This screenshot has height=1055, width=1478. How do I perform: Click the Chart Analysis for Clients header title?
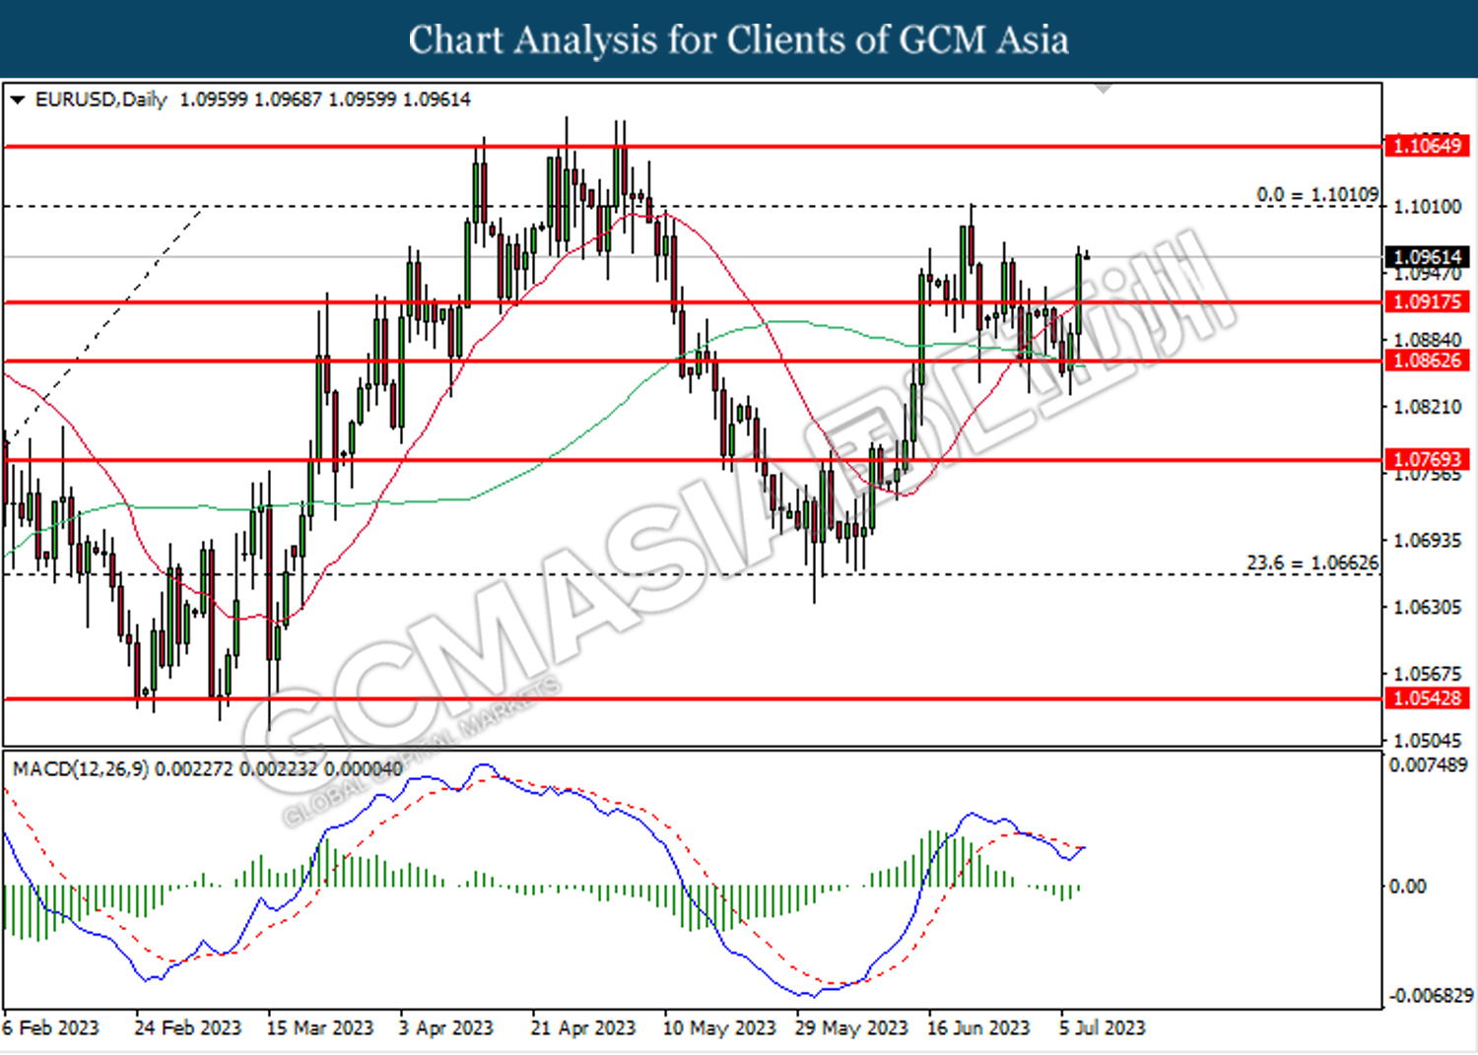[x=739, y=39]
